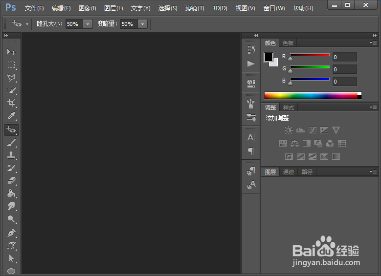Open the 图层(L) menu
Viewport: 381px width, 276px height.
tap(113, 8)
